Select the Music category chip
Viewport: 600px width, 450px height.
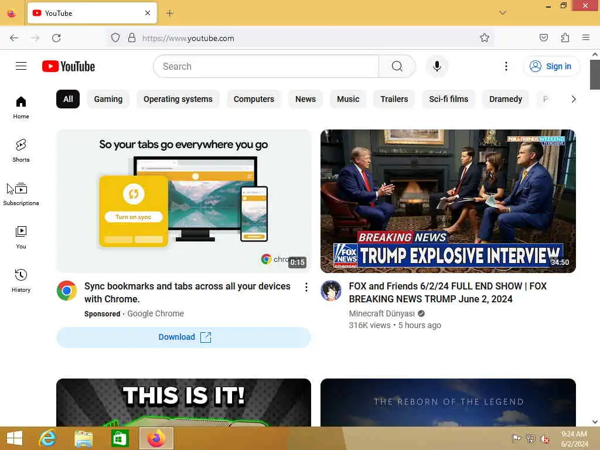pos(348,99)
